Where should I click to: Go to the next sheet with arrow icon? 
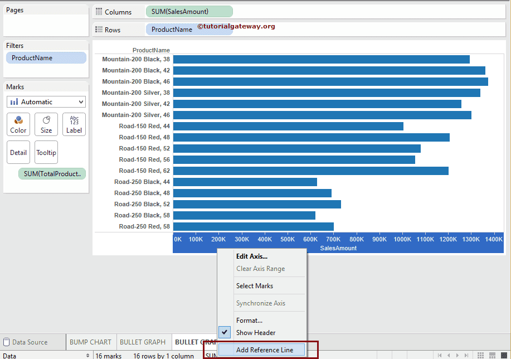(x=457, y=355)
